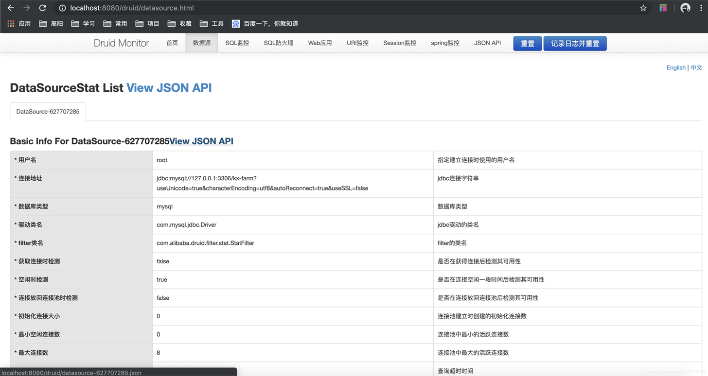Image resolution: width=708 pixels, height=376 pixels.
Task: Click the 记录日志并重置 button
Action: pos(575,43)
